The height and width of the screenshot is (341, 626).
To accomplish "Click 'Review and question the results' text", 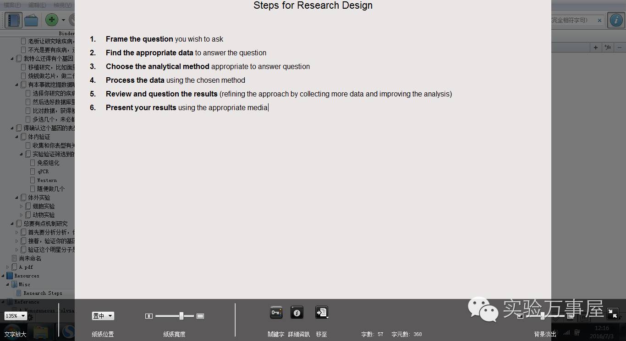I will 162,94.
